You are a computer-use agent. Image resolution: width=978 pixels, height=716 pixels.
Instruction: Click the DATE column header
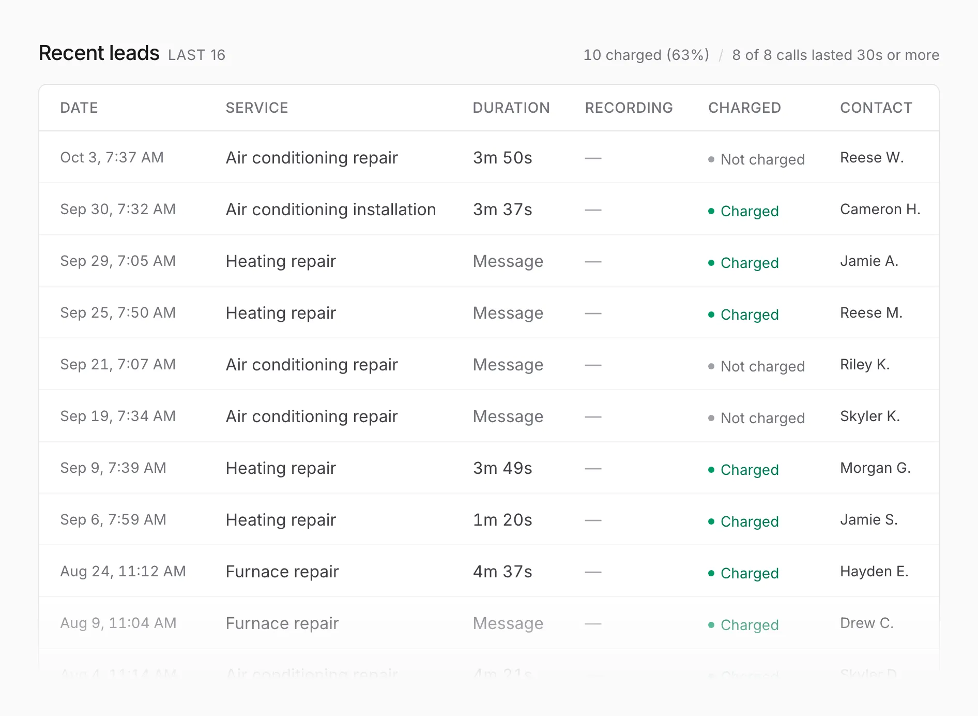(x=79, y=108)
